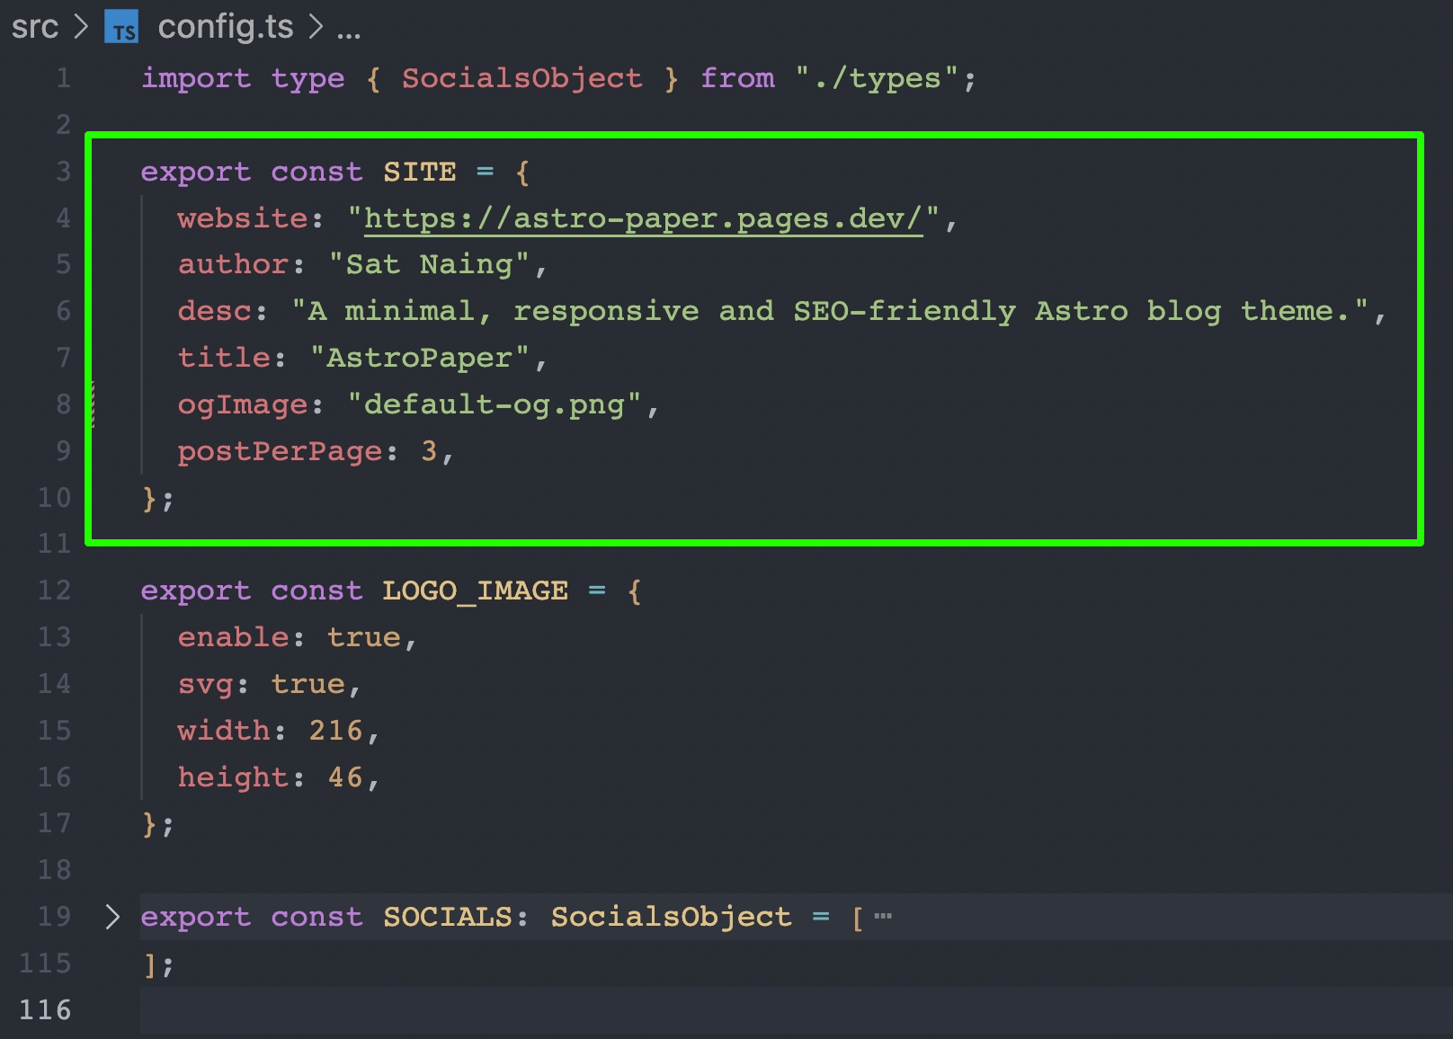Place cursor on empty line 116
Viewport: 1453px width, 1039px height.
[x=796, y=1010]
